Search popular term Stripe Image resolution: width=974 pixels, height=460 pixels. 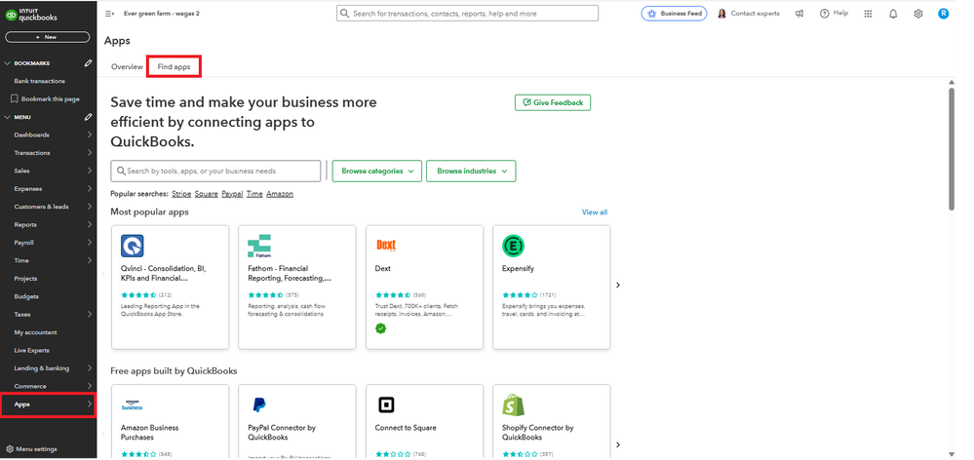coord(181,194)
